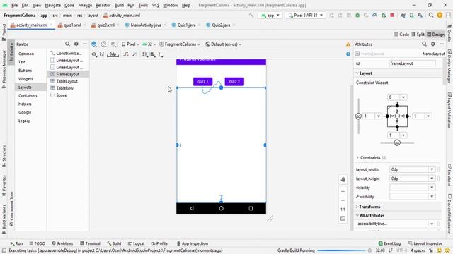The height and width of the screenshot is (254, 453).
Task: Click Zoom to fit screen icon
Action: coord(343,219)
